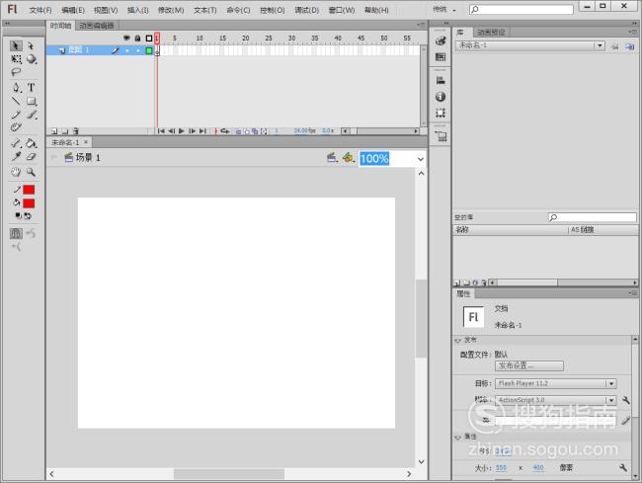Open the Transform panel dock icon
This screenshot has height=483, width=642.
tap(441, 113)
